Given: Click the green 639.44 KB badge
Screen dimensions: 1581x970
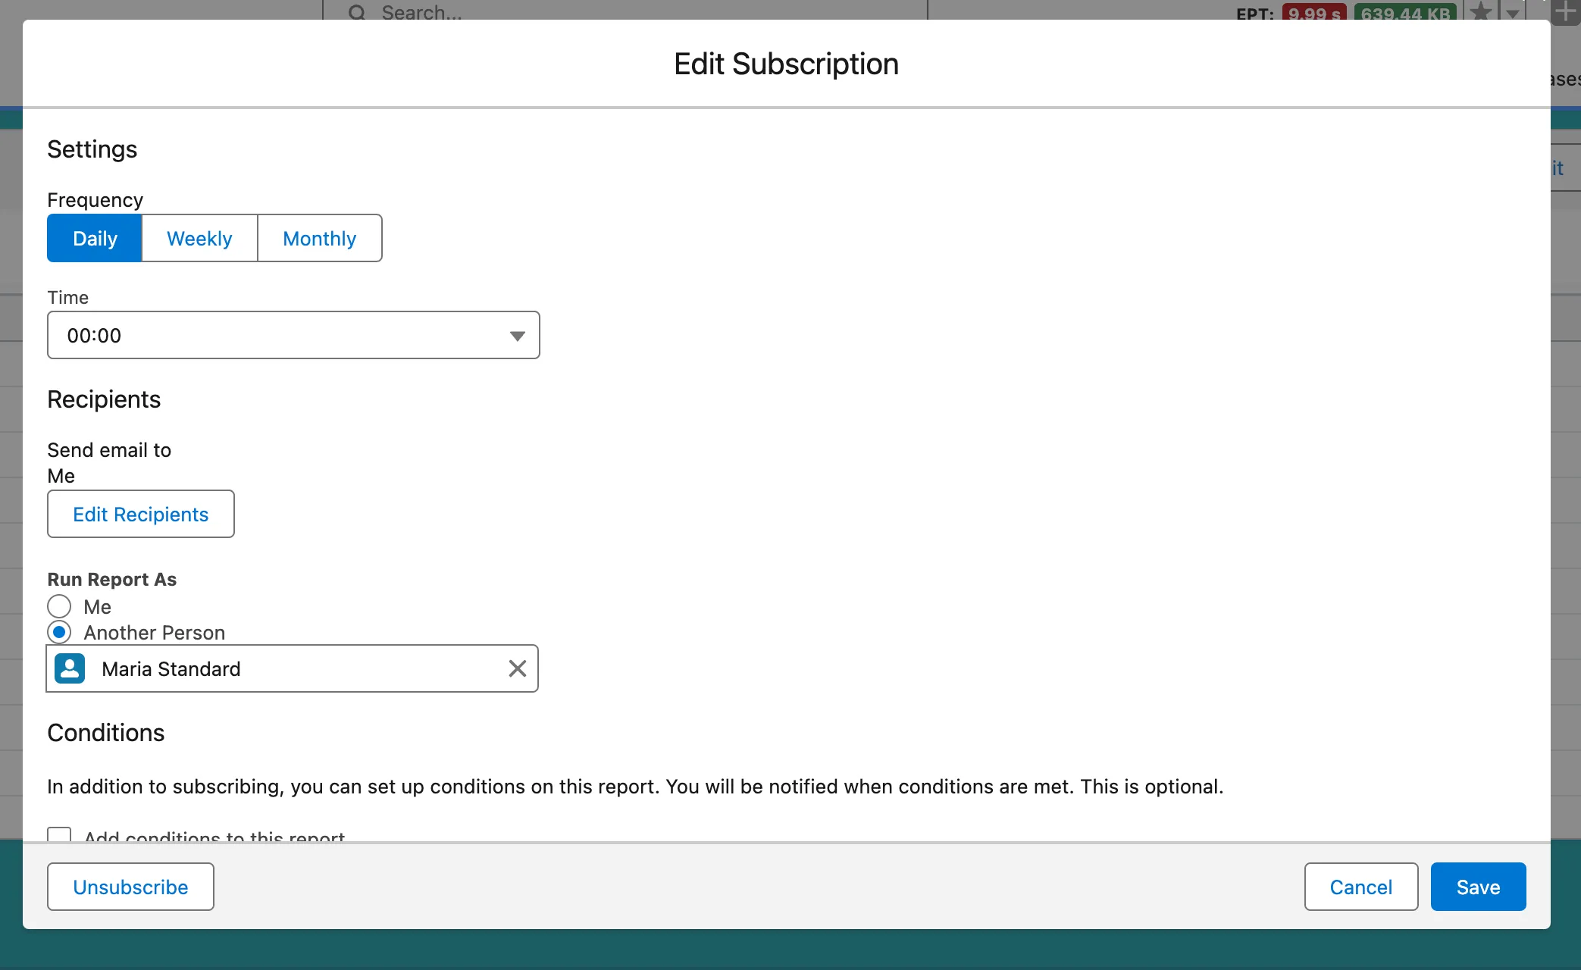Looking at the screenshot, I should pos(1405,13).
